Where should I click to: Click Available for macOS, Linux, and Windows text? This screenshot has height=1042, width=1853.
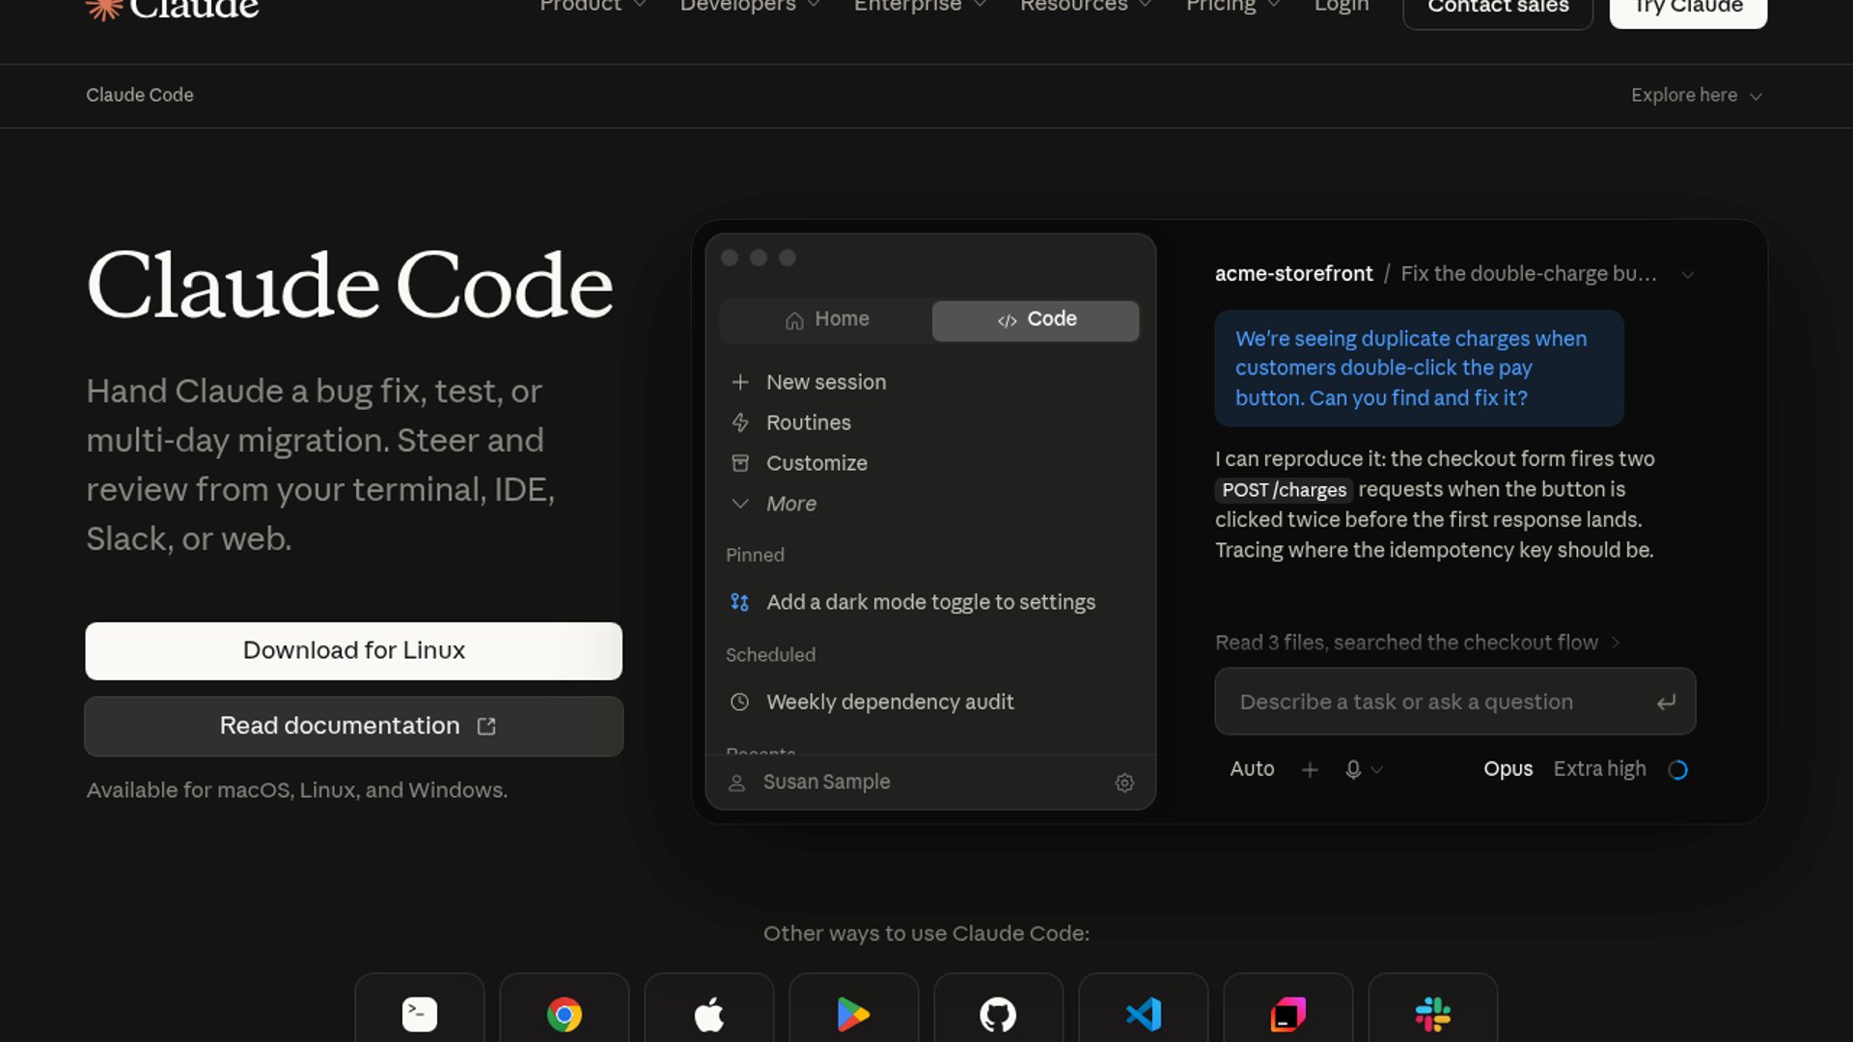point(296,790)
